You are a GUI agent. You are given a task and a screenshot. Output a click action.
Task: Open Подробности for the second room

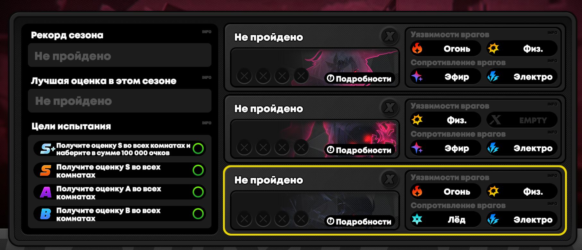(x=359, y=150)
